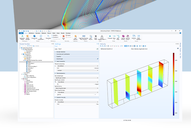Screen dimensions: 191x139
Task: Click the New file icon in quick access toolbar
Action: point(22,31)
